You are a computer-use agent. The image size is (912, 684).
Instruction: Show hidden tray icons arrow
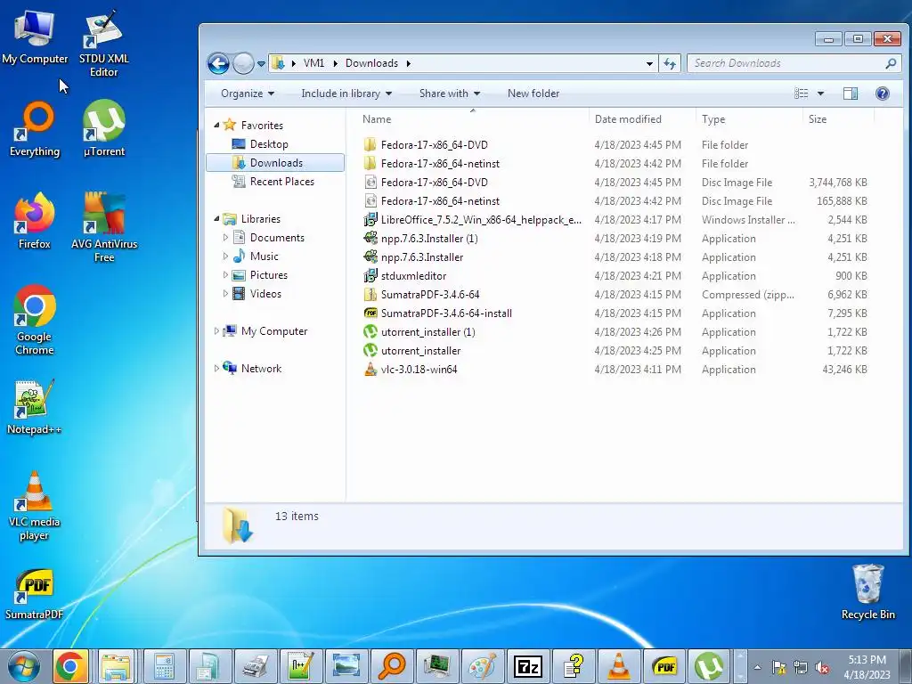click(757, 668)
